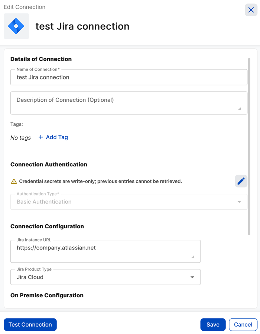260x334 pixels.
Task: Focus the Name of Connection field
Action: pos(129,77)
